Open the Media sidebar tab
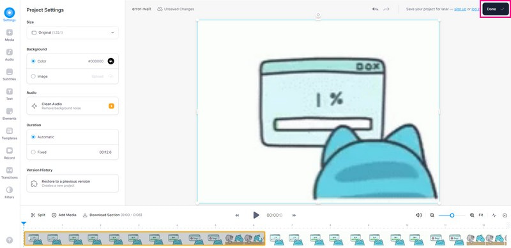Screen dimensions: 511x248 pyautogui.click(x=10, y=35)
